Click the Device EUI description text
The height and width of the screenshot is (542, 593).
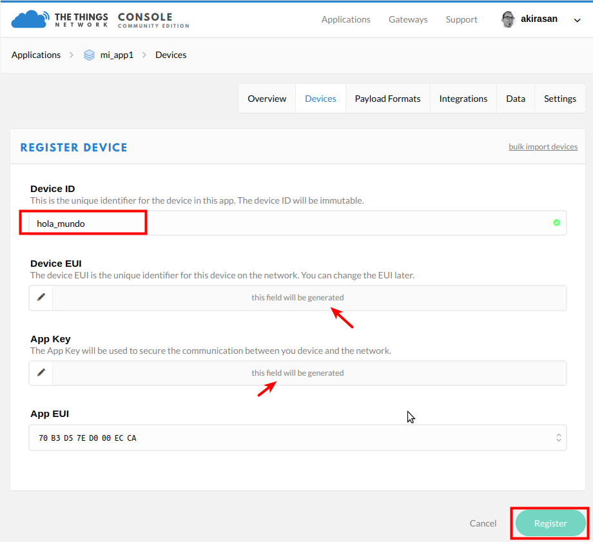(x=222, y=275)
